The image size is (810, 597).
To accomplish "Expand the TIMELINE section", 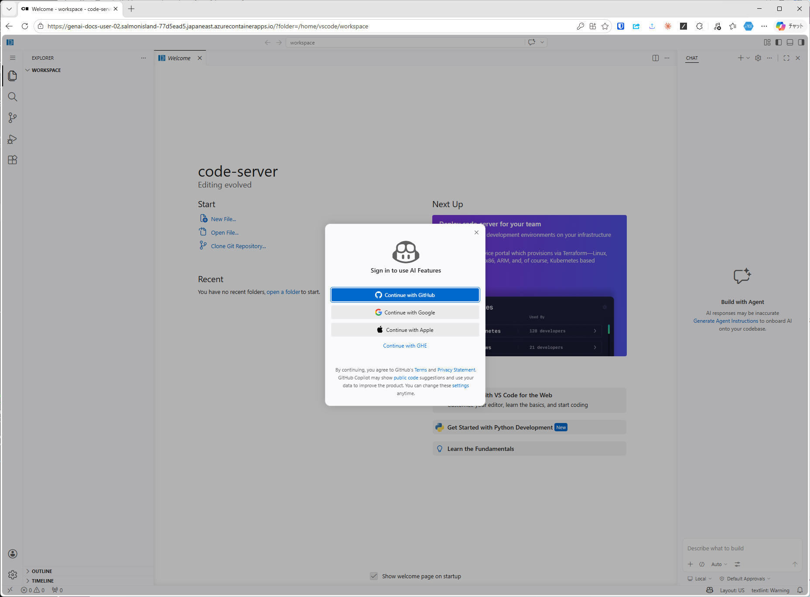I will click(x=43, y=581).
